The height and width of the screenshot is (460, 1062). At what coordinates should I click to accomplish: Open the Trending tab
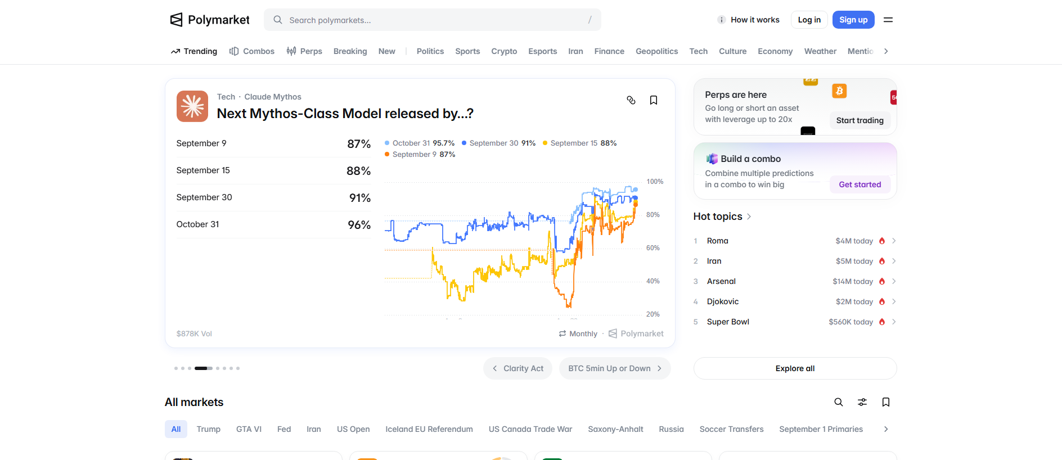pyautogui.click(x=194, y=51)
